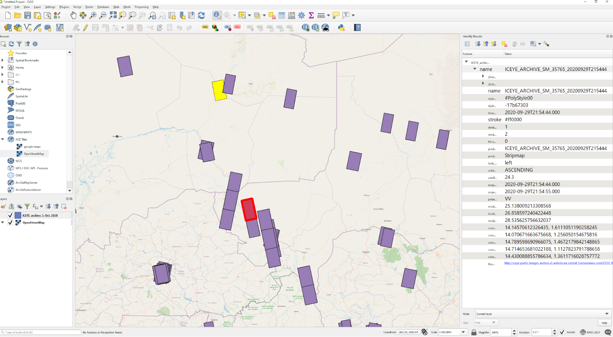Viewport: 613px width, 337px height.
Task: Toggle the Render checkbox in status bar
Action: coord(562,332)
